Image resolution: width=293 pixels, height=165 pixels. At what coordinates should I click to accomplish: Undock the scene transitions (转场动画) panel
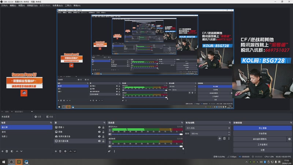tap(230, 122)
